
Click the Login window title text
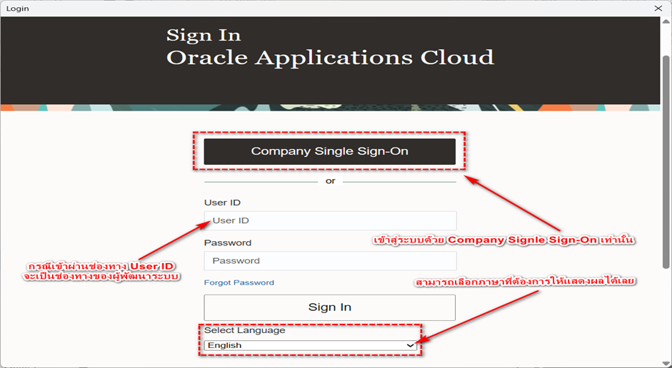(x=18, y=8)
